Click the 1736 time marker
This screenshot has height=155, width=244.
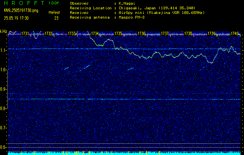click(x=142, y=33)
